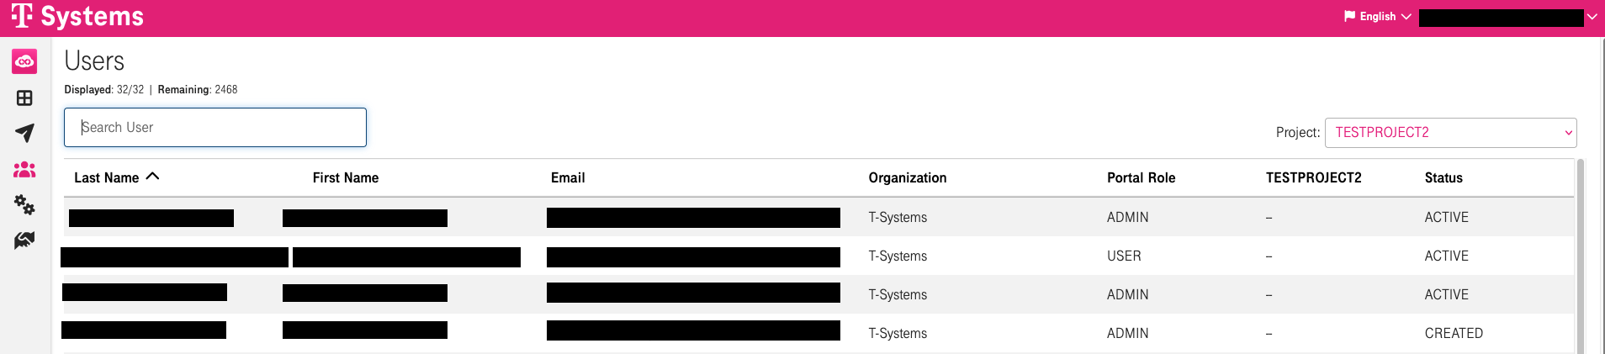Click the T-Systems logo in header
The width and height of the screenshot is (1605, 354).
click(77, 17)
